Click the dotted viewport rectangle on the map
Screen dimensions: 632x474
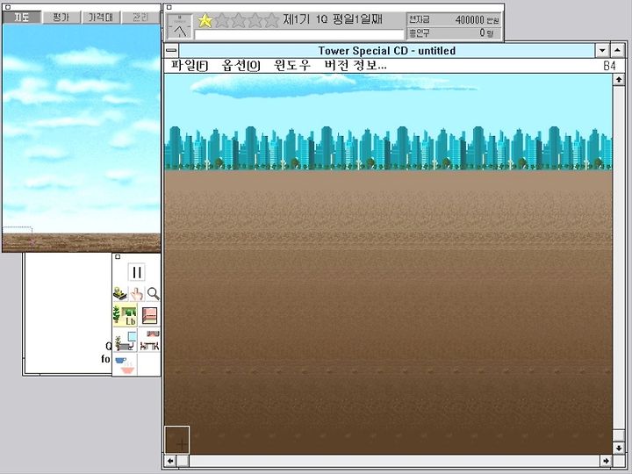click(x=18, y=236)
